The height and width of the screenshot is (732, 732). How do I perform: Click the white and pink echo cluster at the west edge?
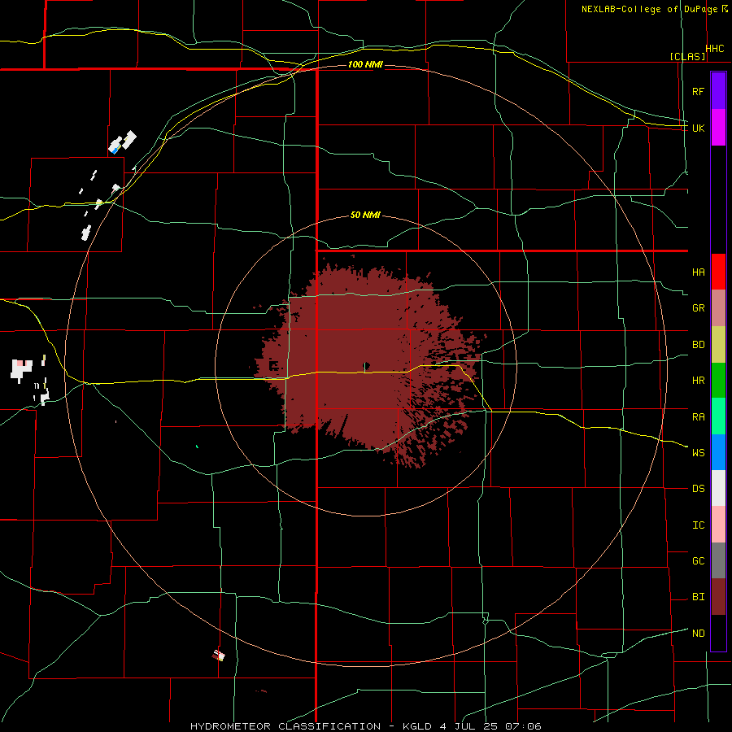[21, 370]
